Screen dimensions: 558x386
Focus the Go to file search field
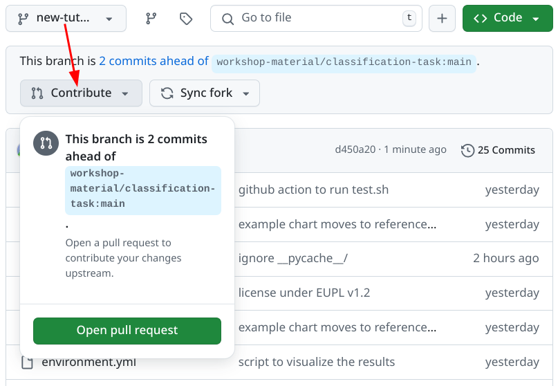[318, 19]
